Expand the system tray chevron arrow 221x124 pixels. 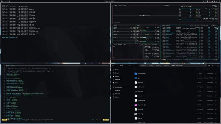[203, 1]
